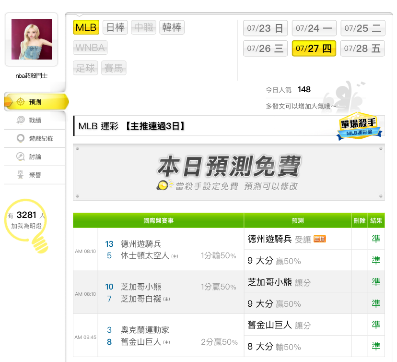Select date 07/28 五
This screenshot has height=362, width=397.
coord(362,48)
